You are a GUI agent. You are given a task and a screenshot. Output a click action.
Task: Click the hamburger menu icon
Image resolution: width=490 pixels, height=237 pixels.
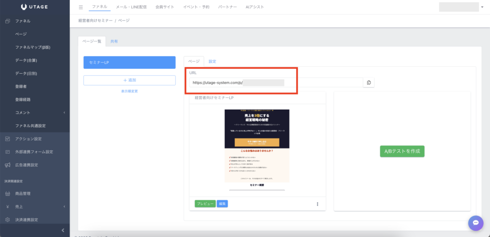(80, 7)
